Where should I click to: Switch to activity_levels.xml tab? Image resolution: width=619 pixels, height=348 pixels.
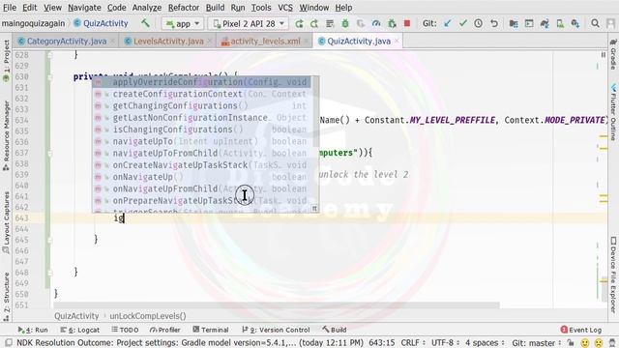[265, 41]
